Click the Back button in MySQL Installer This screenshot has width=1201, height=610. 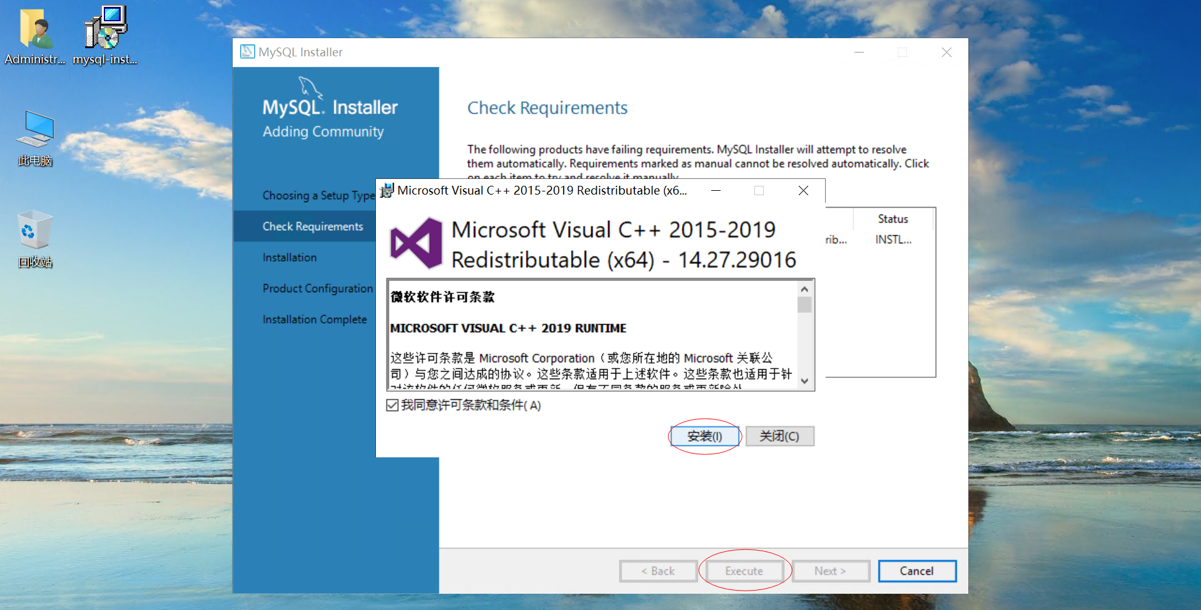tap(658, 571)
